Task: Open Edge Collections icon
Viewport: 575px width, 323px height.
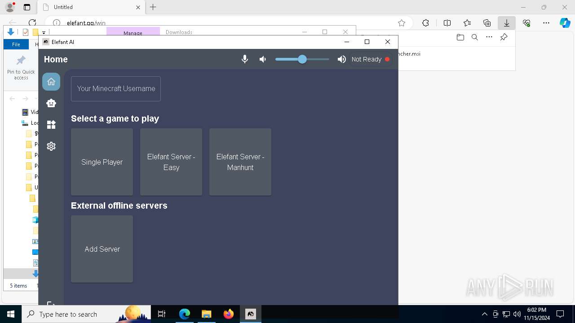Action: pyautogui.click(x=487, y=23)
